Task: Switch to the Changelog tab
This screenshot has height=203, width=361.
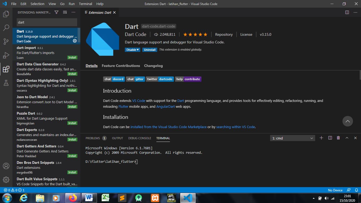Action: pyautogui.click(x=153, y=66)
